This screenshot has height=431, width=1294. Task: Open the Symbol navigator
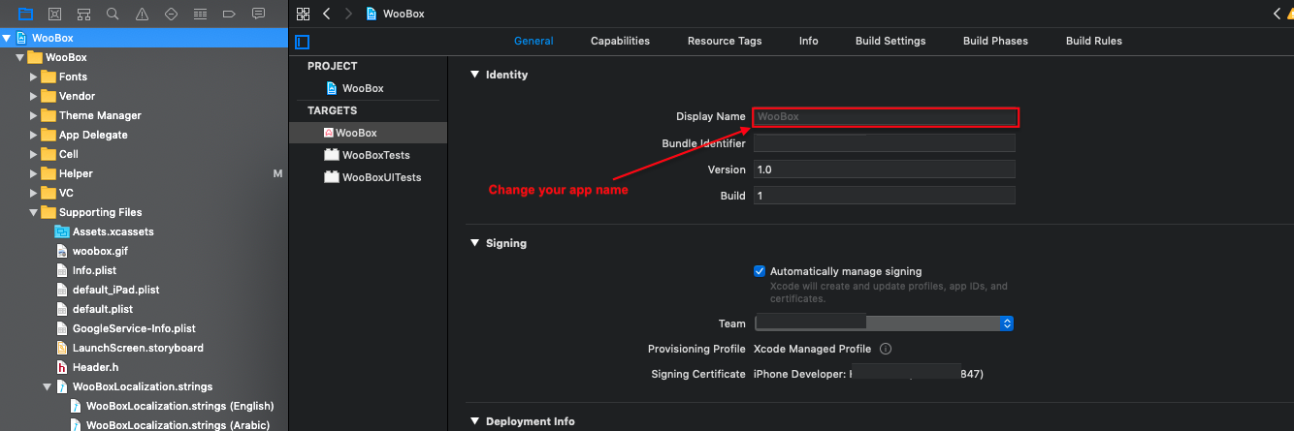pos(83,14)
